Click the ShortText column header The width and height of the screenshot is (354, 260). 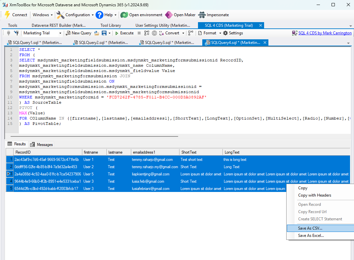click(x=201, y=152)
